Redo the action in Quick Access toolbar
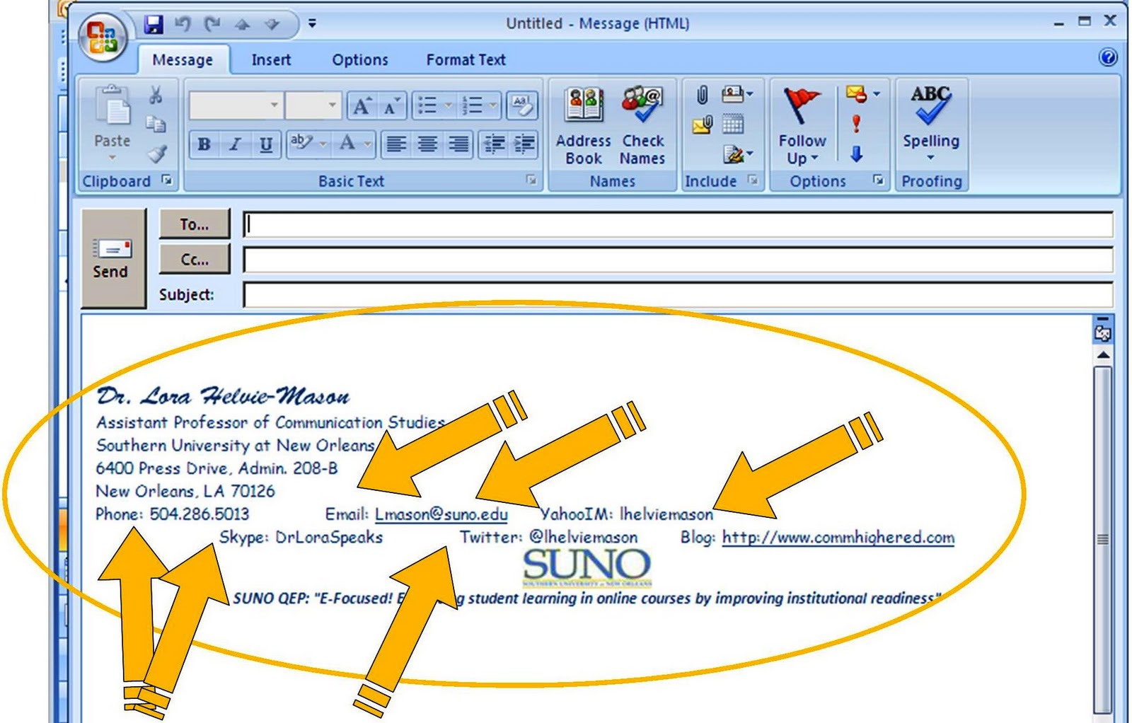The image size is (1132, 723). pyautogui.click(x=212, y=25)
